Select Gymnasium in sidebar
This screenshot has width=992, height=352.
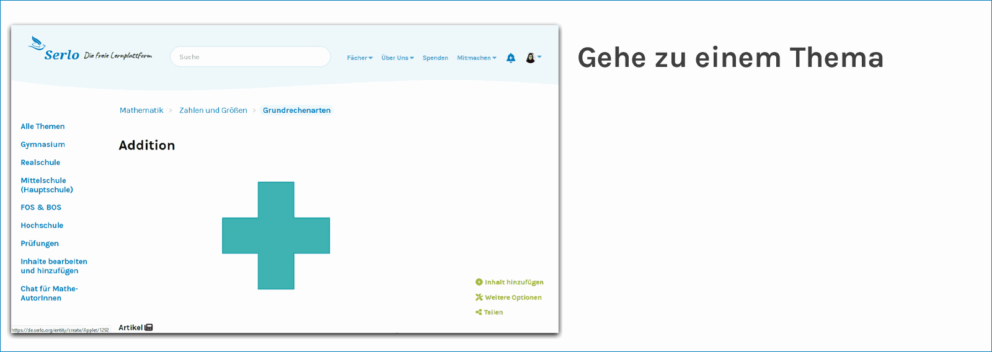tap(43, 144)
